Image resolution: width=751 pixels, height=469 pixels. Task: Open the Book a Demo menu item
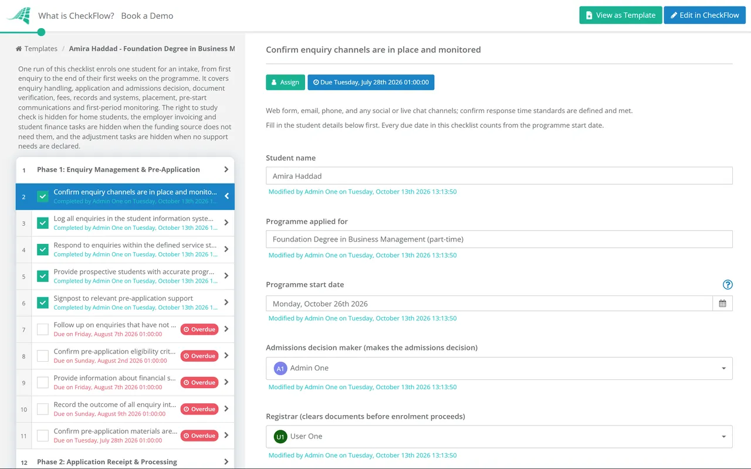click(147, 16)
